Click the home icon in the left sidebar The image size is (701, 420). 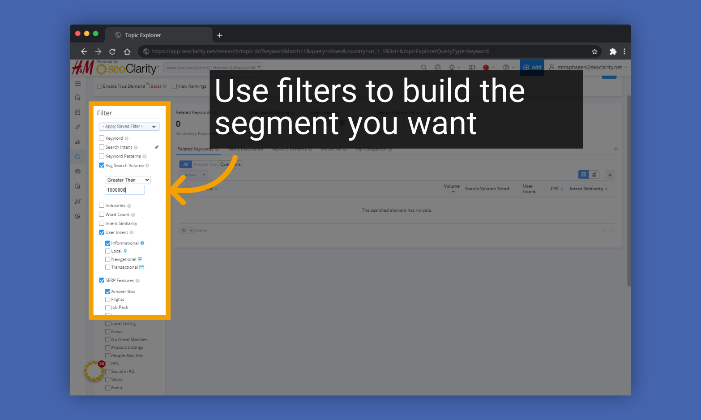[77, 97]
